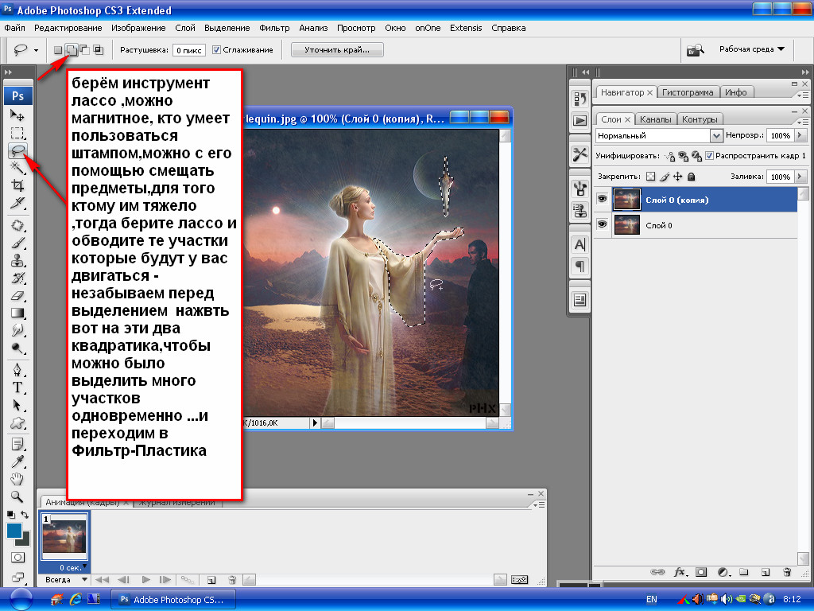The image size is (814, 611).
Task: Select the Clone Stamp tool
Action: 17,260
